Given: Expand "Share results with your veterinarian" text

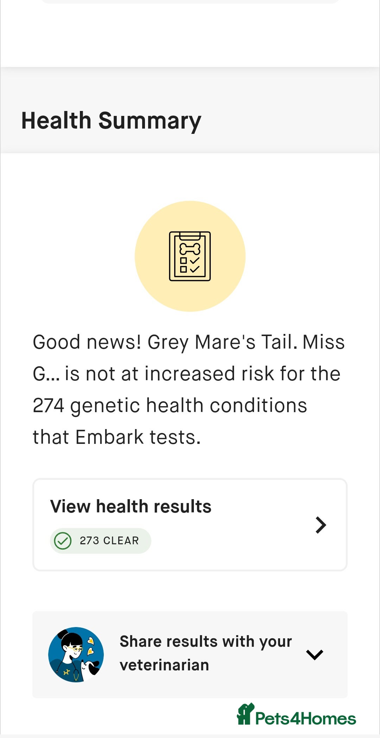Looking at the screenshot, I should 206,642.
